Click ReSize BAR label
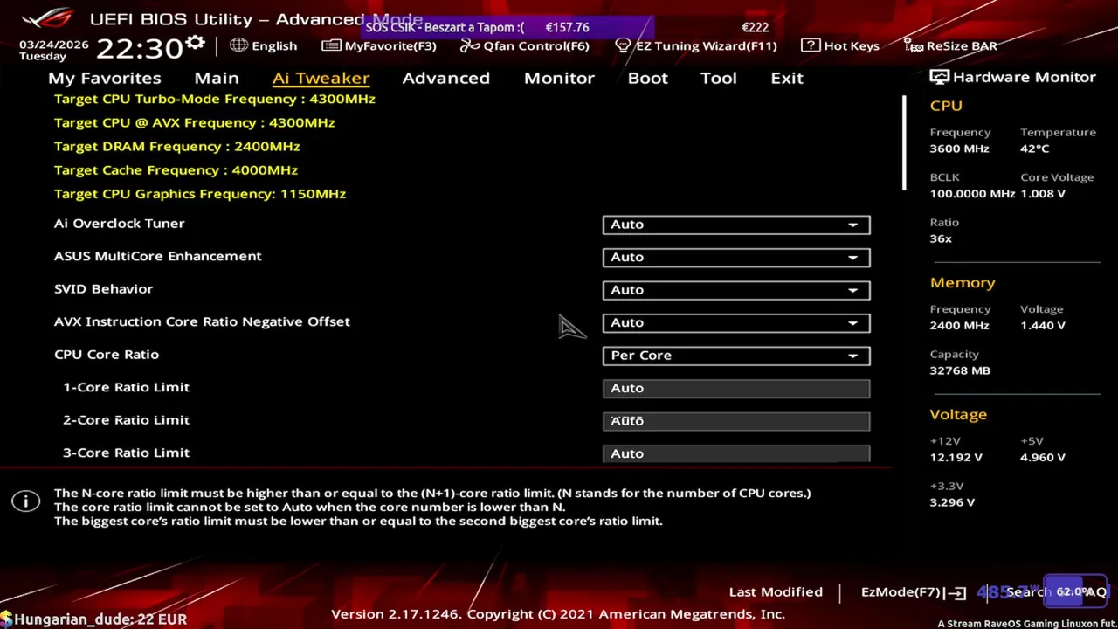1118x629 pixels. pos(962,45)
